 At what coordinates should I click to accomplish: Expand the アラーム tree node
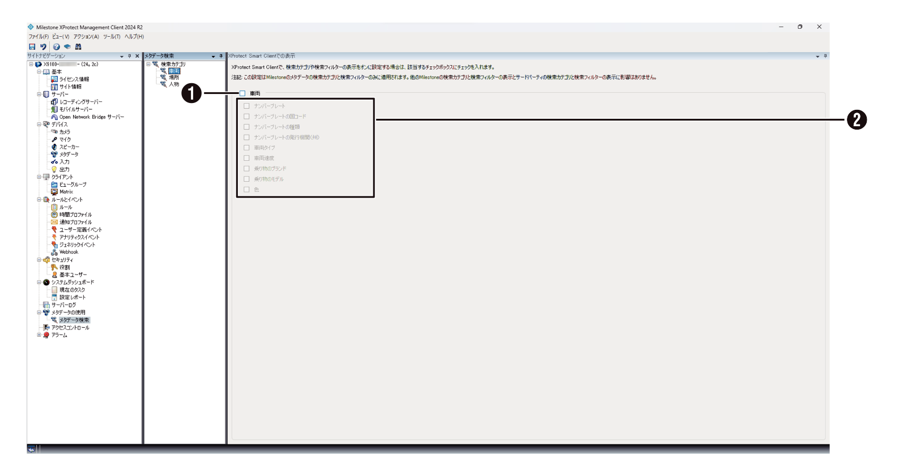(39, 335)
